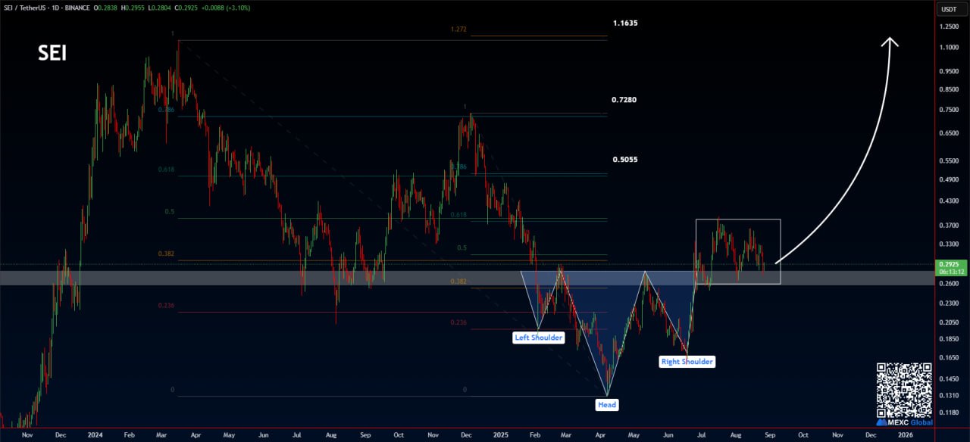Select the Left Shoulder label
The image size is (970, 442).
(x=538, y=338)
